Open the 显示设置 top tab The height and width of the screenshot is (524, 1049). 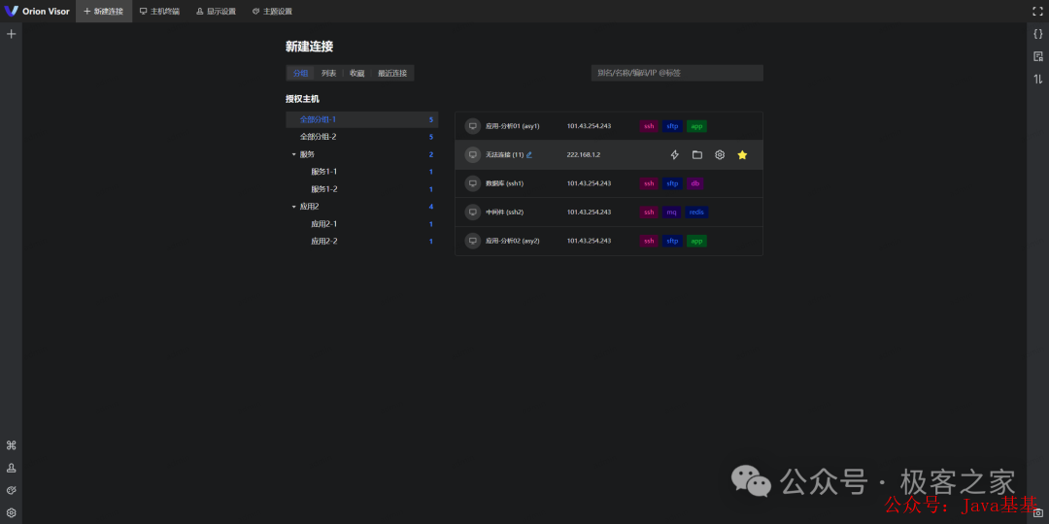(x=216, y=12)
